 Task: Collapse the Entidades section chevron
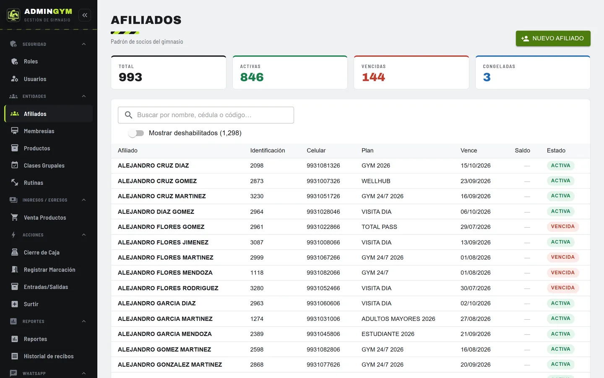(84, 96)
